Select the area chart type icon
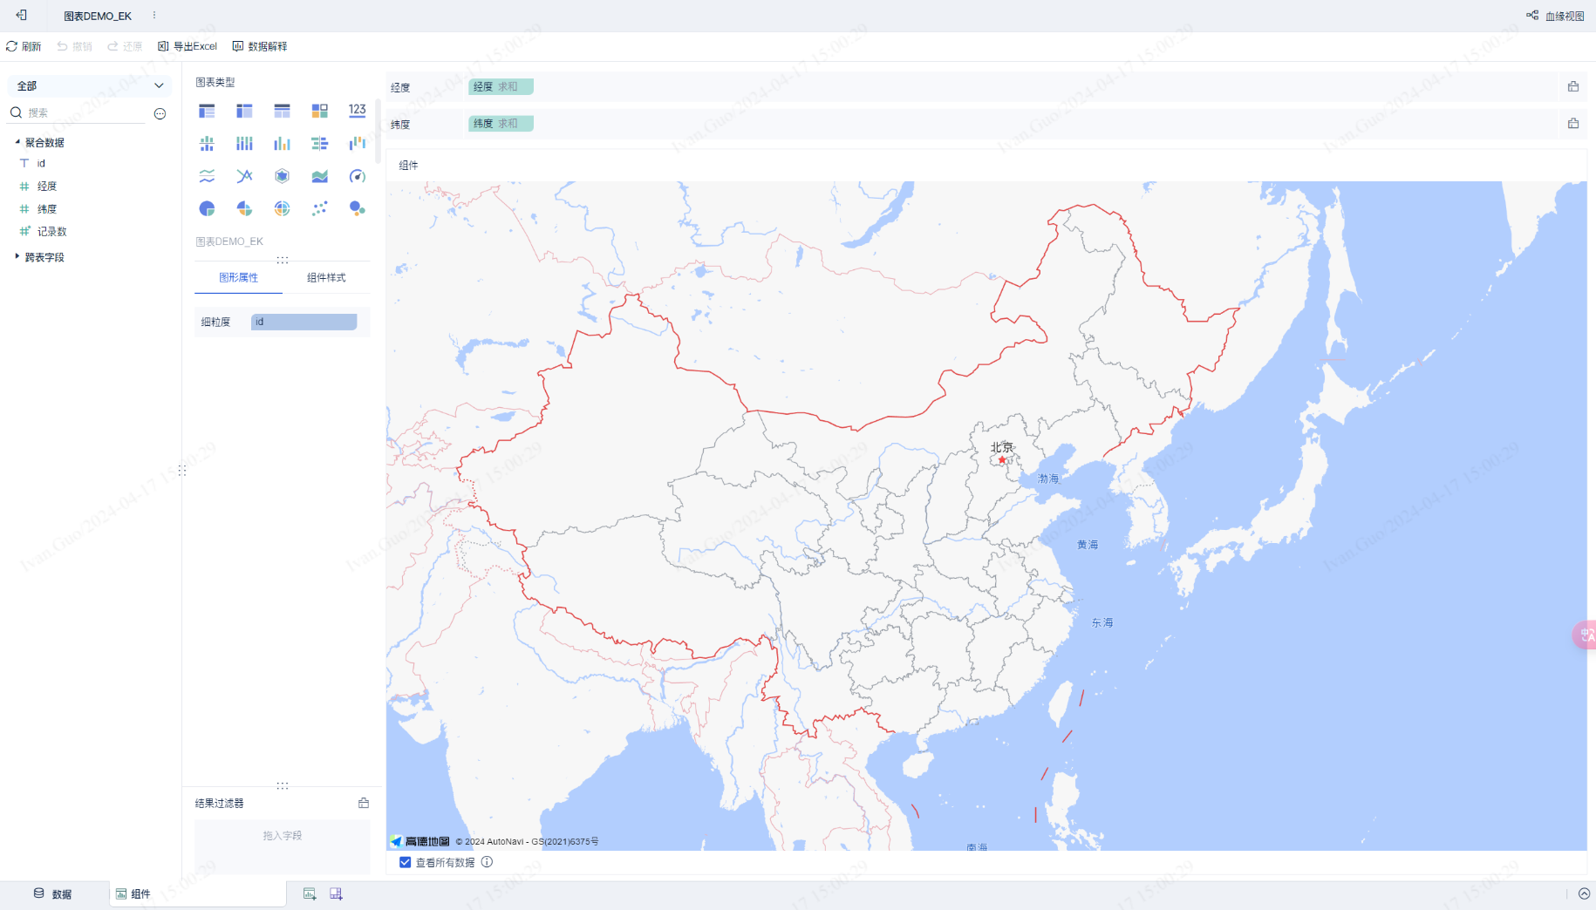Viewport: 1596px width, 910px height. tap(319, 176)
